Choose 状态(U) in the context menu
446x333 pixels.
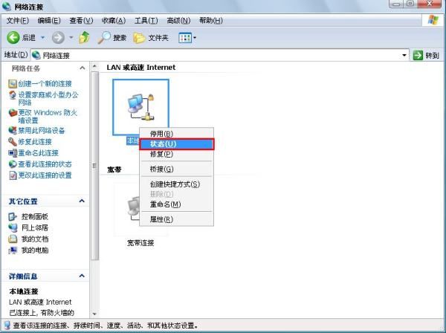(x=176, y=143)
